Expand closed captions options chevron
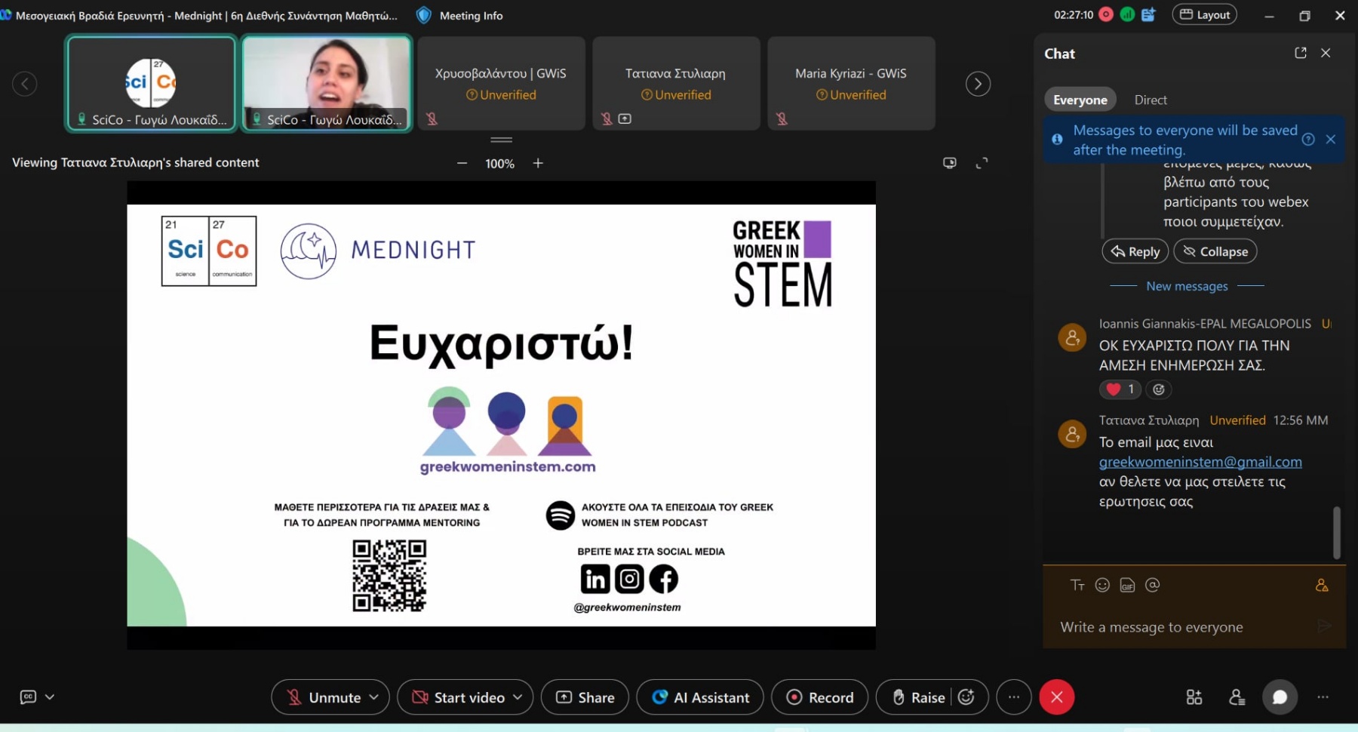Screen dimensions: 1358x732 click(x=50, y=697)
